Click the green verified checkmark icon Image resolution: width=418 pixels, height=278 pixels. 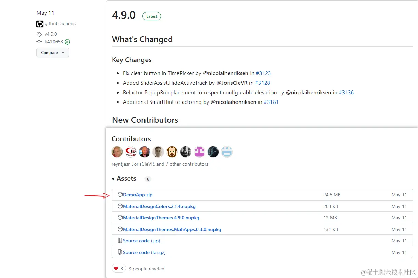coord(67,42)
